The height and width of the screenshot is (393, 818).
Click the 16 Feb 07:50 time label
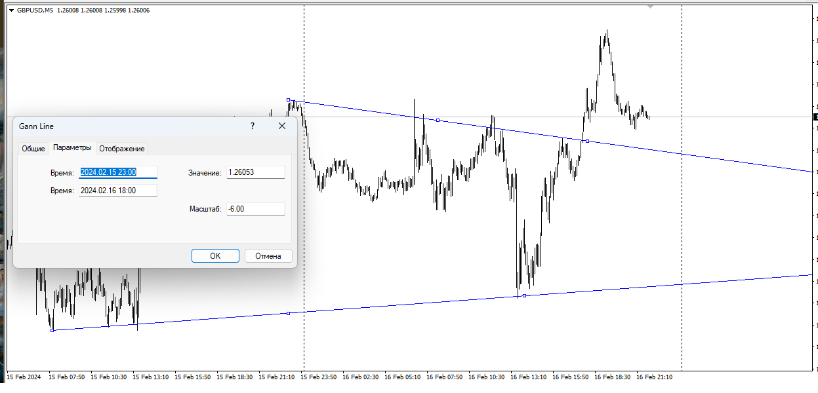(444, 377)
